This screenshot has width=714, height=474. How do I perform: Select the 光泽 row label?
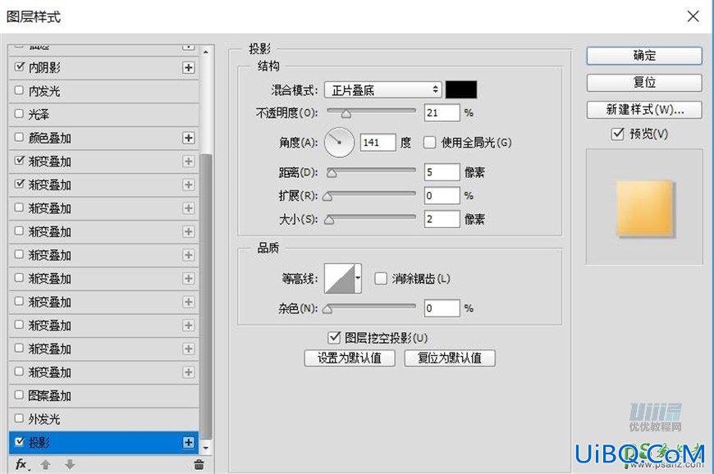[x=39, y=115]
